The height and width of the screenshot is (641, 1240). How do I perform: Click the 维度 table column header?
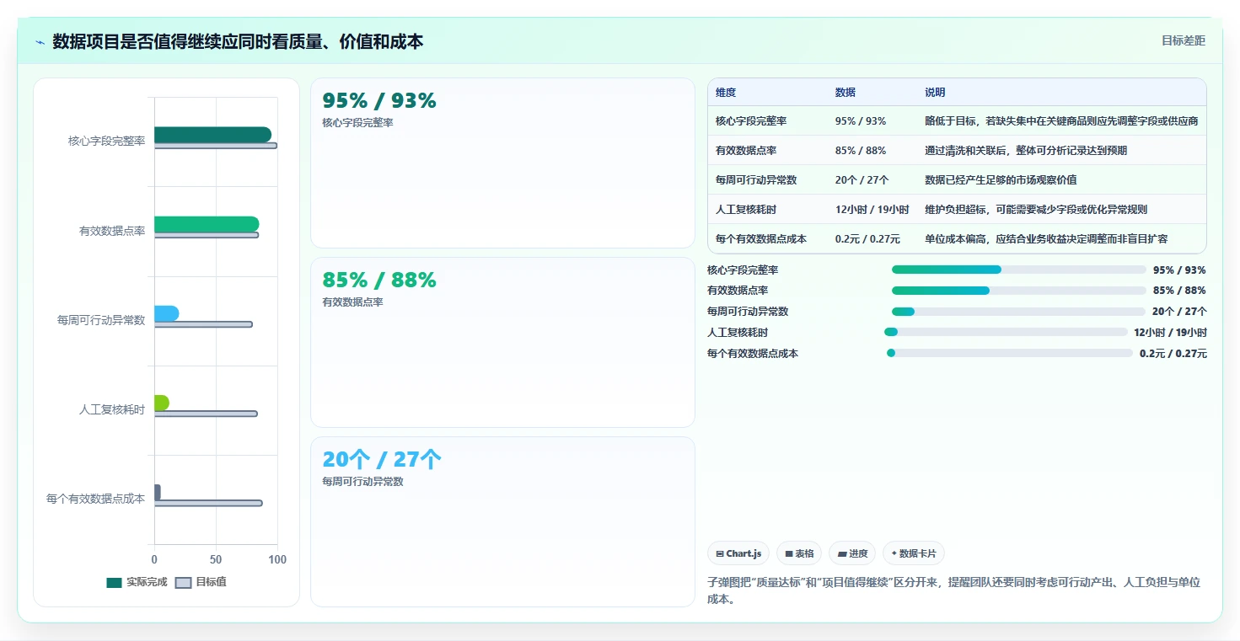point(726,93)
